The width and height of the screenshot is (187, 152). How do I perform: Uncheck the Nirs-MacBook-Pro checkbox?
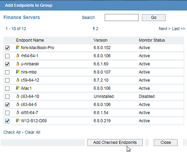click(x=7, y=48)
